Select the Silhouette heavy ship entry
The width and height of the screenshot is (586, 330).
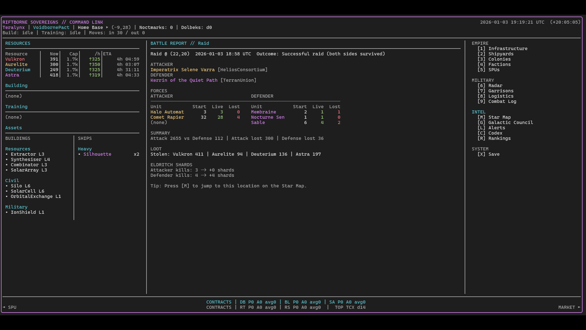coord(97,154)
